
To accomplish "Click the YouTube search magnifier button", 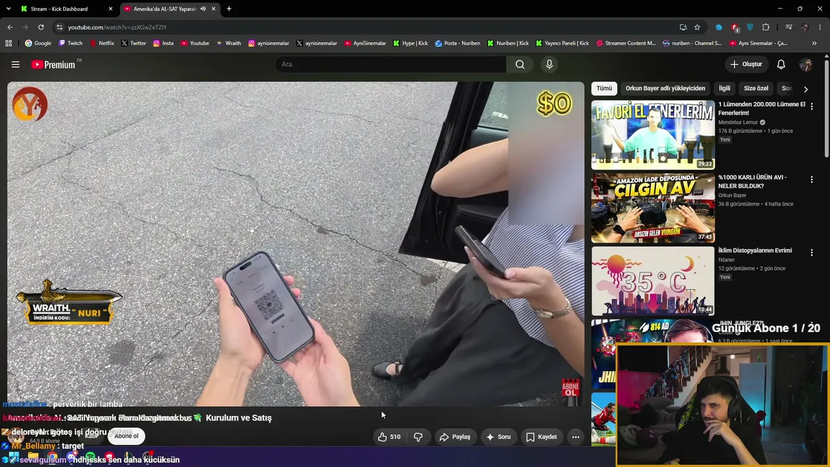I will tap(520, 64).
